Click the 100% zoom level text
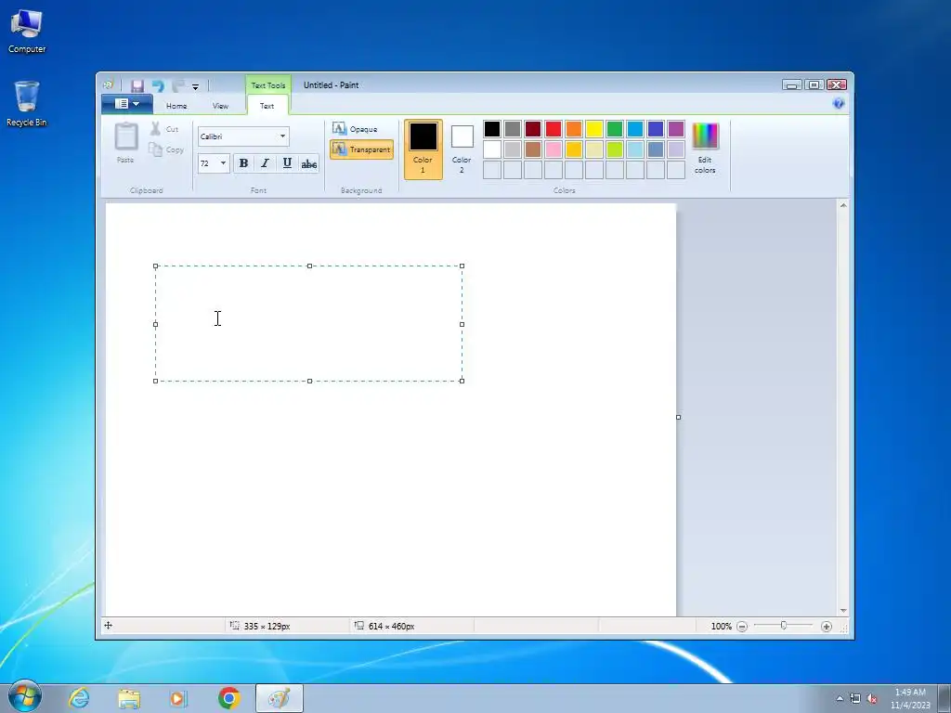The width and height of the screenshot is (951, 713). tap(721, 627)
